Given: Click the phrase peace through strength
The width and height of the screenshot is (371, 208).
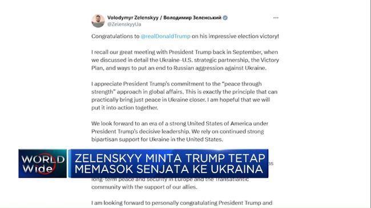Looking at the screenshot, I should pyautogui.click(x=176, y=88).
